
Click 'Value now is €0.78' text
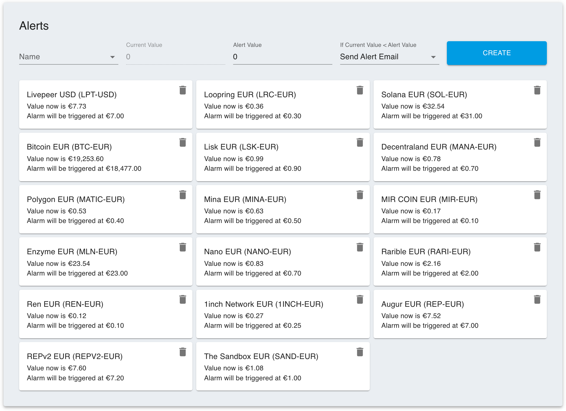[x=411, y=159]
